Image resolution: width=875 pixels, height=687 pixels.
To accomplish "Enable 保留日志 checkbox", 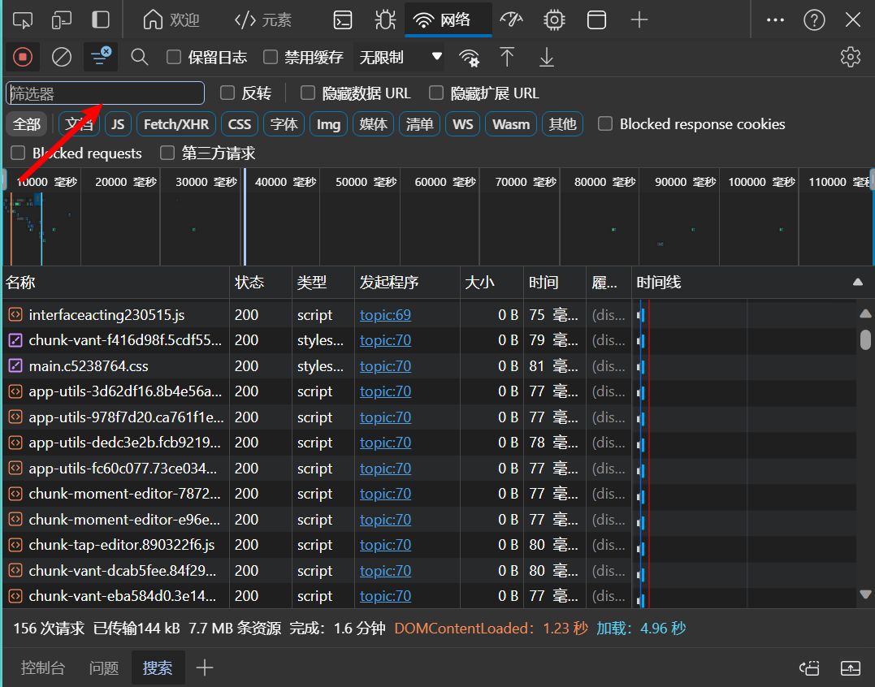I will [174, 57].
